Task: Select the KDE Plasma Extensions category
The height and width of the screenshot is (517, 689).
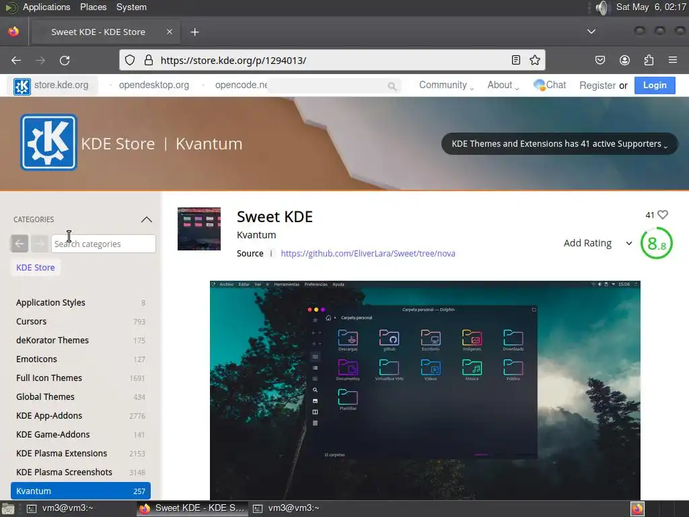Action: coord(81,454)
